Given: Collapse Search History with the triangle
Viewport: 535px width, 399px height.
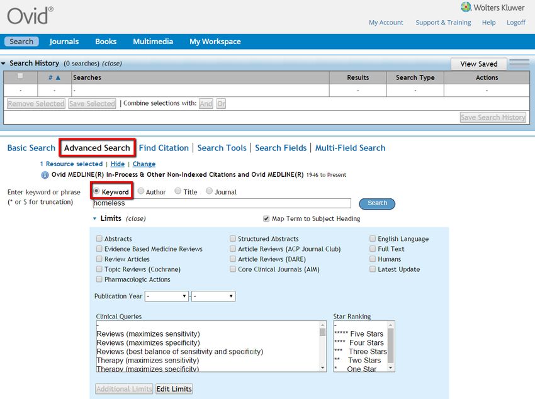Looking at the screenshot, I should tap(3, 64).
